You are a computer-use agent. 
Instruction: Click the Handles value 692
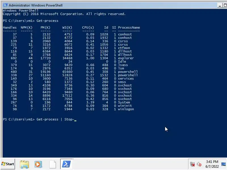click(14, 58)
